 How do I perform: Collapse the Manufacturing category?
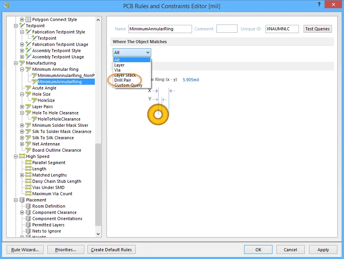16,63
